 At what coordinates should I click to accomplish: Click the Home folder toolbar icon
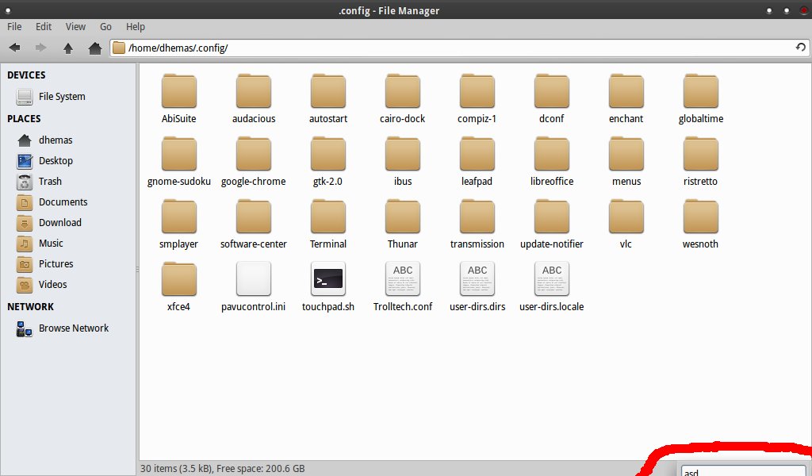pyautogui.click(x=95, y=48)
